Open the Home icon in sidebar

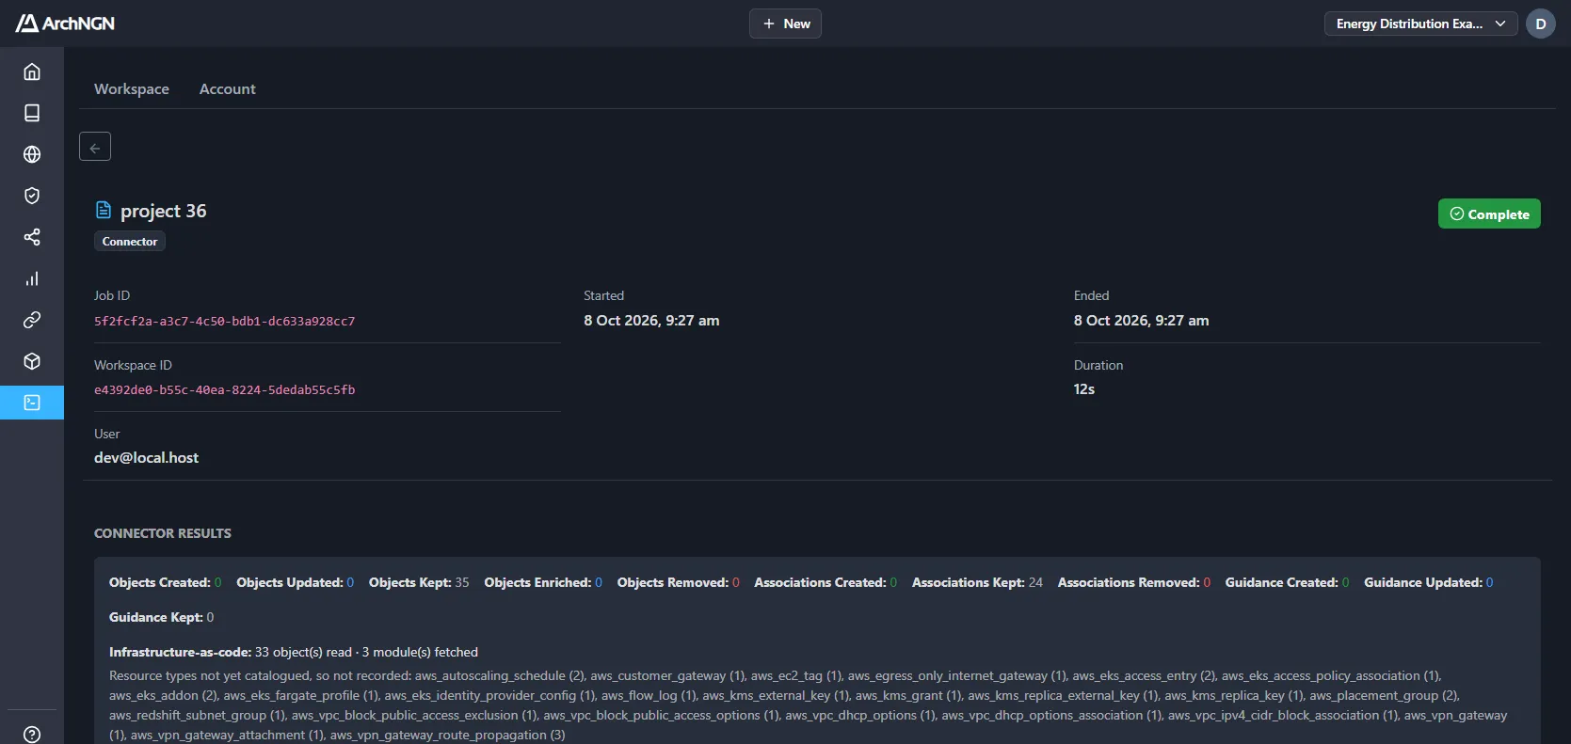pyautogui.click(x=32, y=71)
